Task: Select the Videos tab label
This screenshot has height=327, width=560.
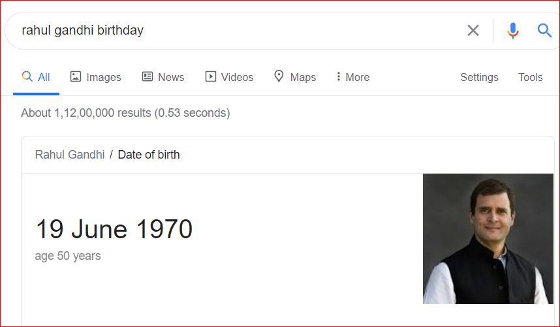Action: [237, 77]
